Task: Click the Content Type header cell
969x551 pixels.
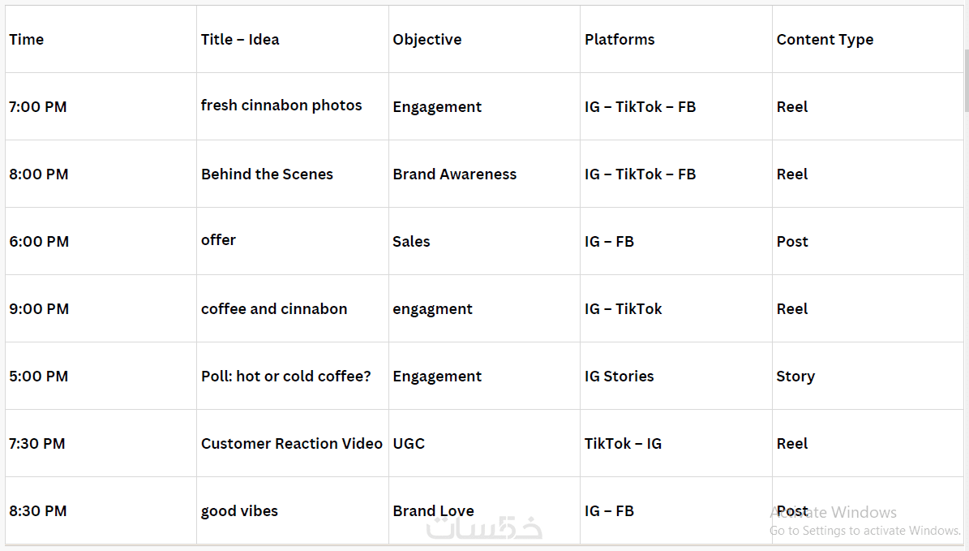Action: (x=825, y=40)
